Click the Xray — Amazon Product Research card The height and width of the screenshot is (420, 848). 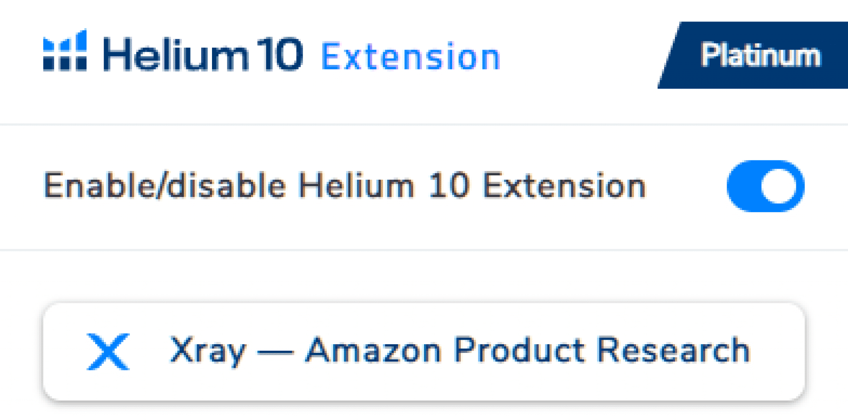[424, 350]
